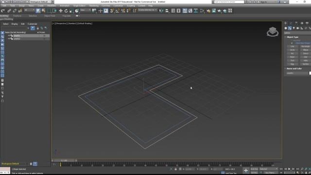Select the Geometry create category
The width and height of the screenshot is (311, 175).
coord(286,28)
